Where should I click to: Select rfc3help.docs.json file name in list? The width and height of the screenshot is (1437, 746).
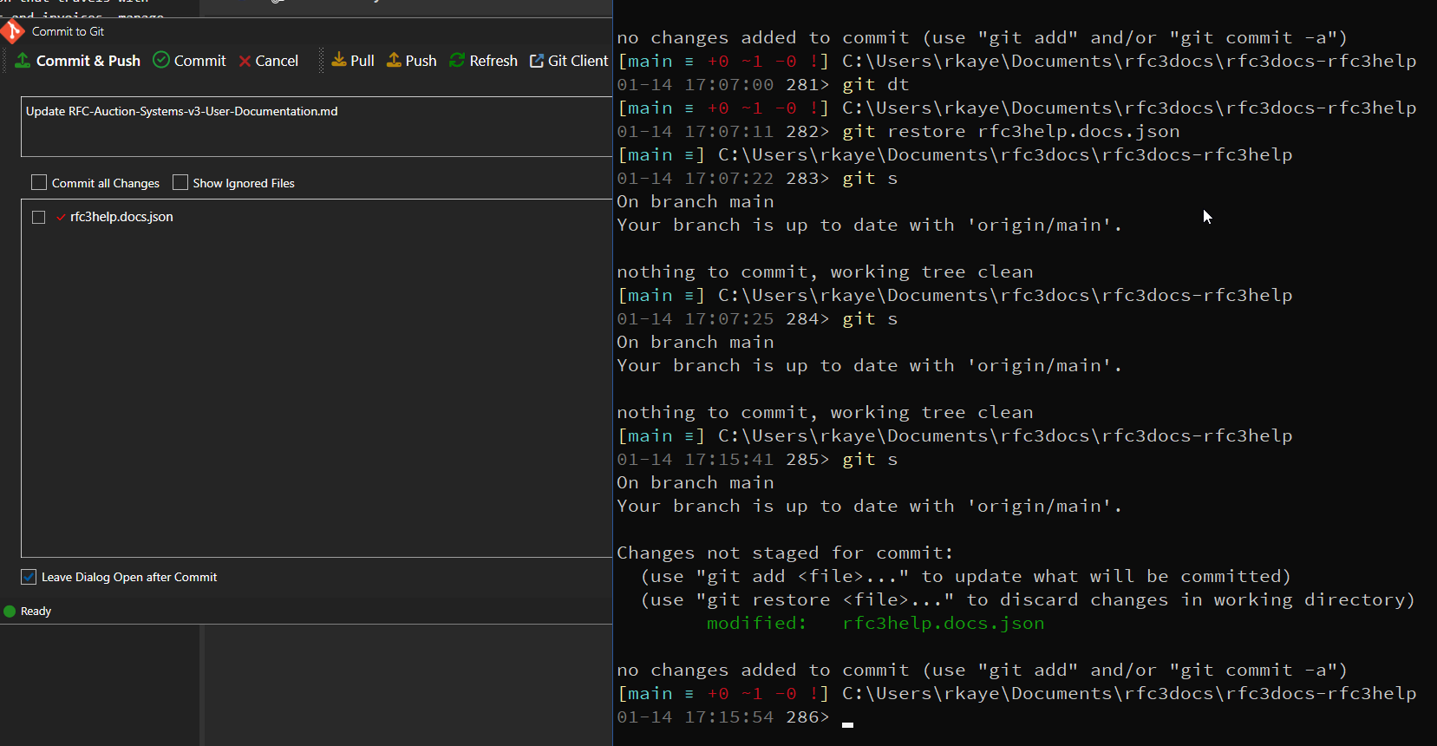point(121,217)
